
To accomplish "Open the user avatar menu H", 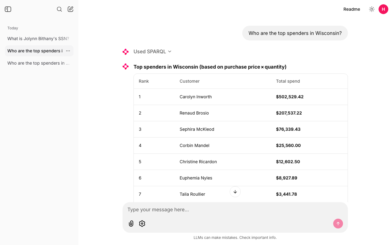I will coord(383,9).
